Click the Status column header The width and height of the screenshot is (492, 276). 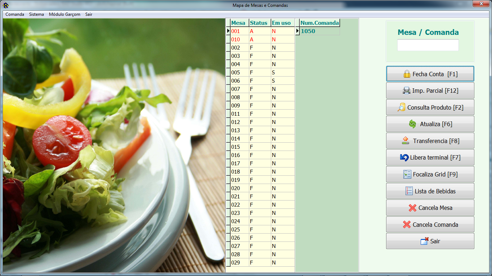[x=260, y=23]
